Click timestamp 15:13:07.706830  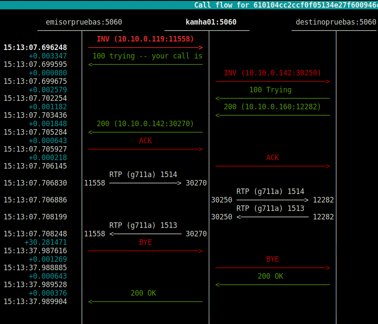point(35,183)
